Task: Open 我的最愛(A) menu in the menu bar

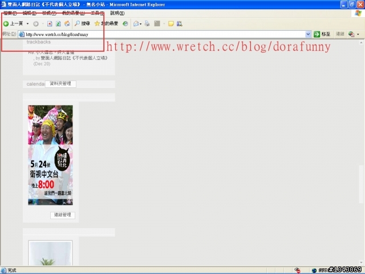Action: coord(74,13)
